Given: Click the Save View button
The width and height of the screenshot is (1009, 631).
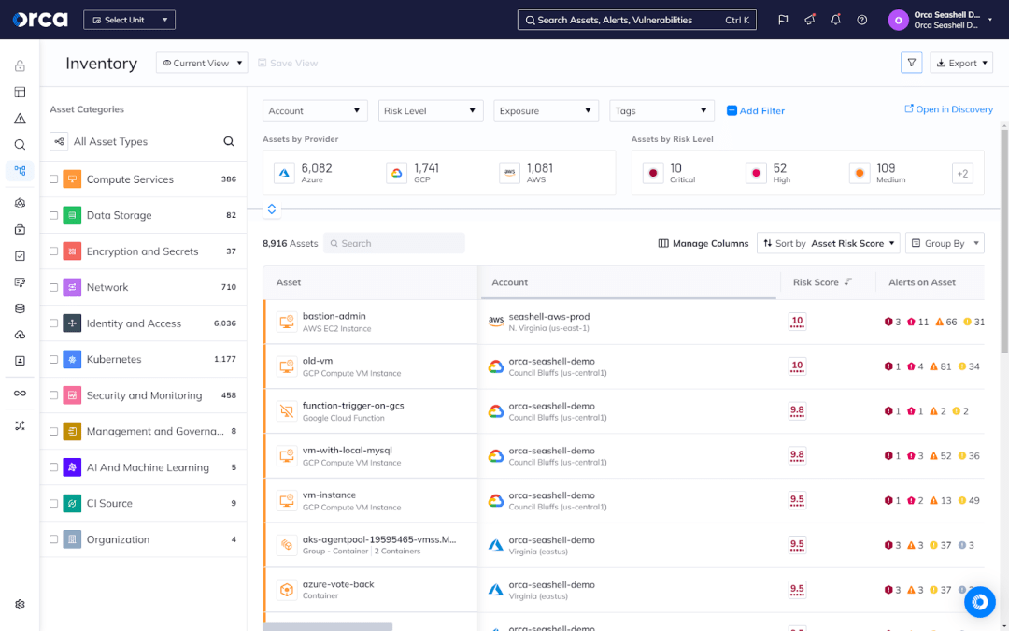Looking at the screenshot, I should [288, 63].
